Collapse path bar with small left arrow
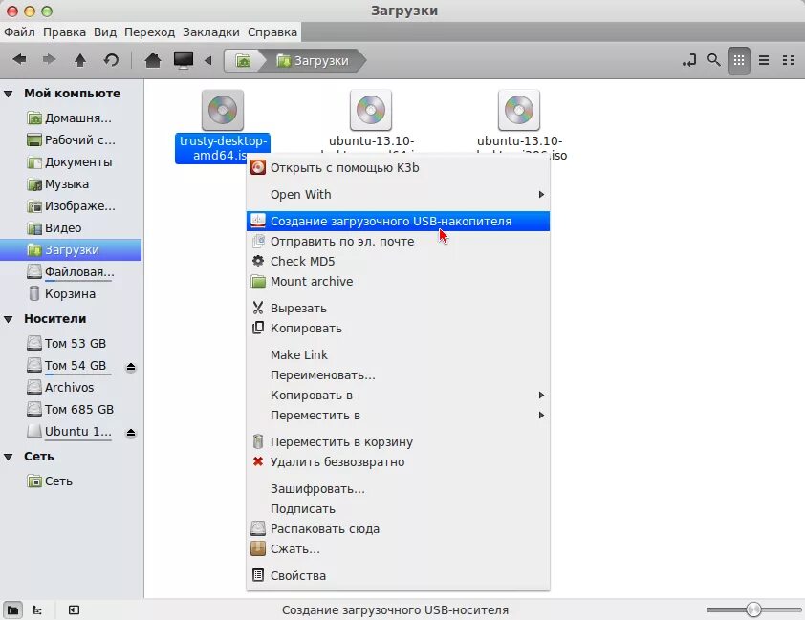This screenshot has width=805, height=620. [x=207, y=60]
